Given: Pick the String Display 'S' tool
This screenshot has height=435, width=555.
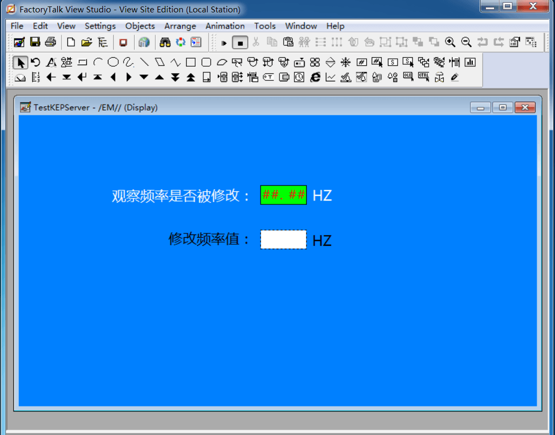Looking at the screenshot, I should tap(393, 63).
